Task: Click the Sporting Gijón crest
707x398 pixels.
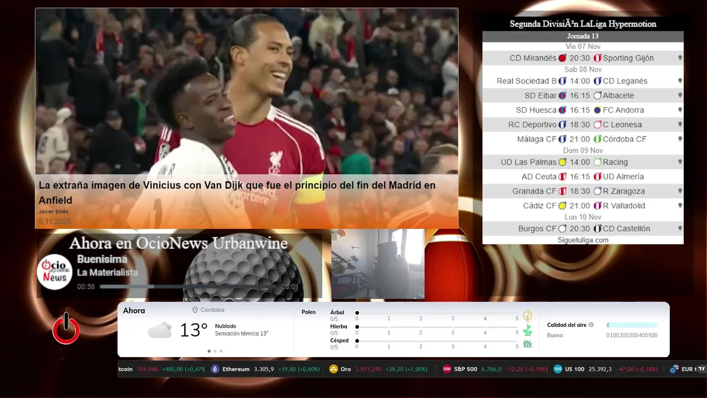Action: [597, 58]
